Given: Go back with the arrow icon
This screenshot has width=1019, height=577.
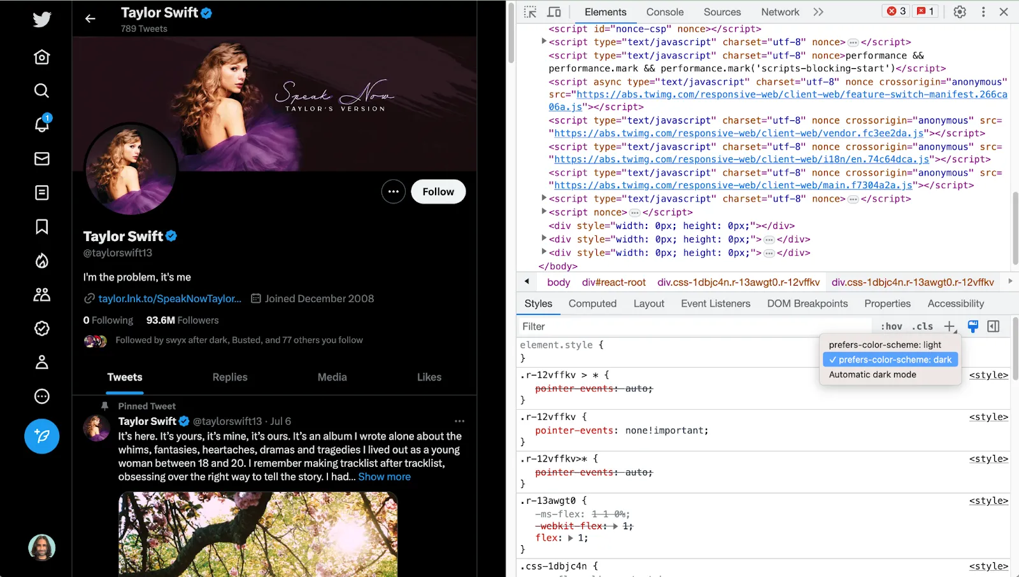Looking at the screenshot, I should tap(90, 18).
